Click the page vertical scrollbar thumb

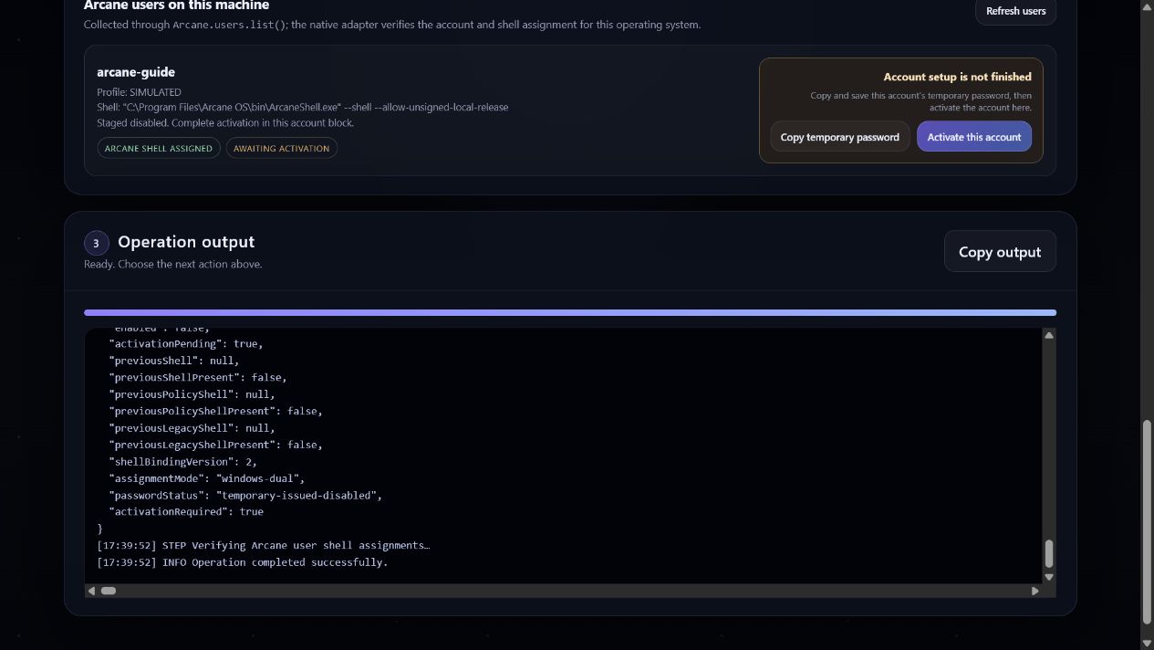(x=1147, y=520)
